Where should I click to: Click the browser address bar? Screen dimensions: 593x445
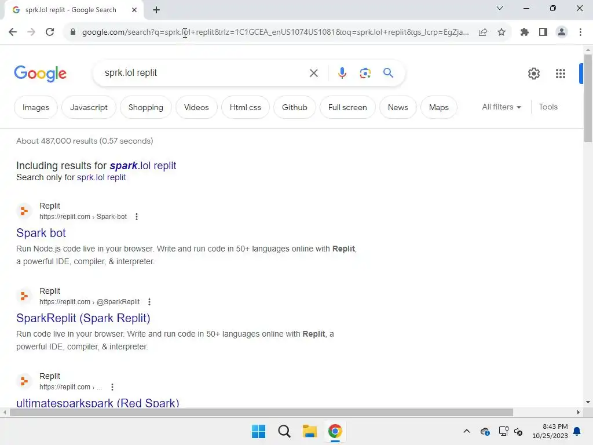tap(275, 32)
